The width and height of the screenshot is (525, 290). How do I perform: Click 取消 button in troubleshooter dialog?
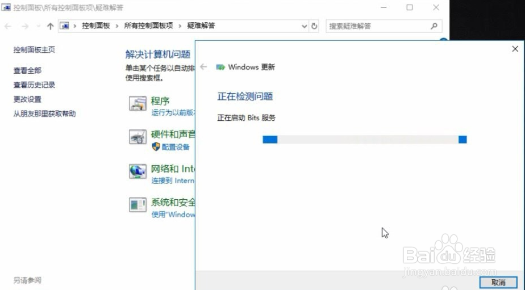click(x=498, y=282)
